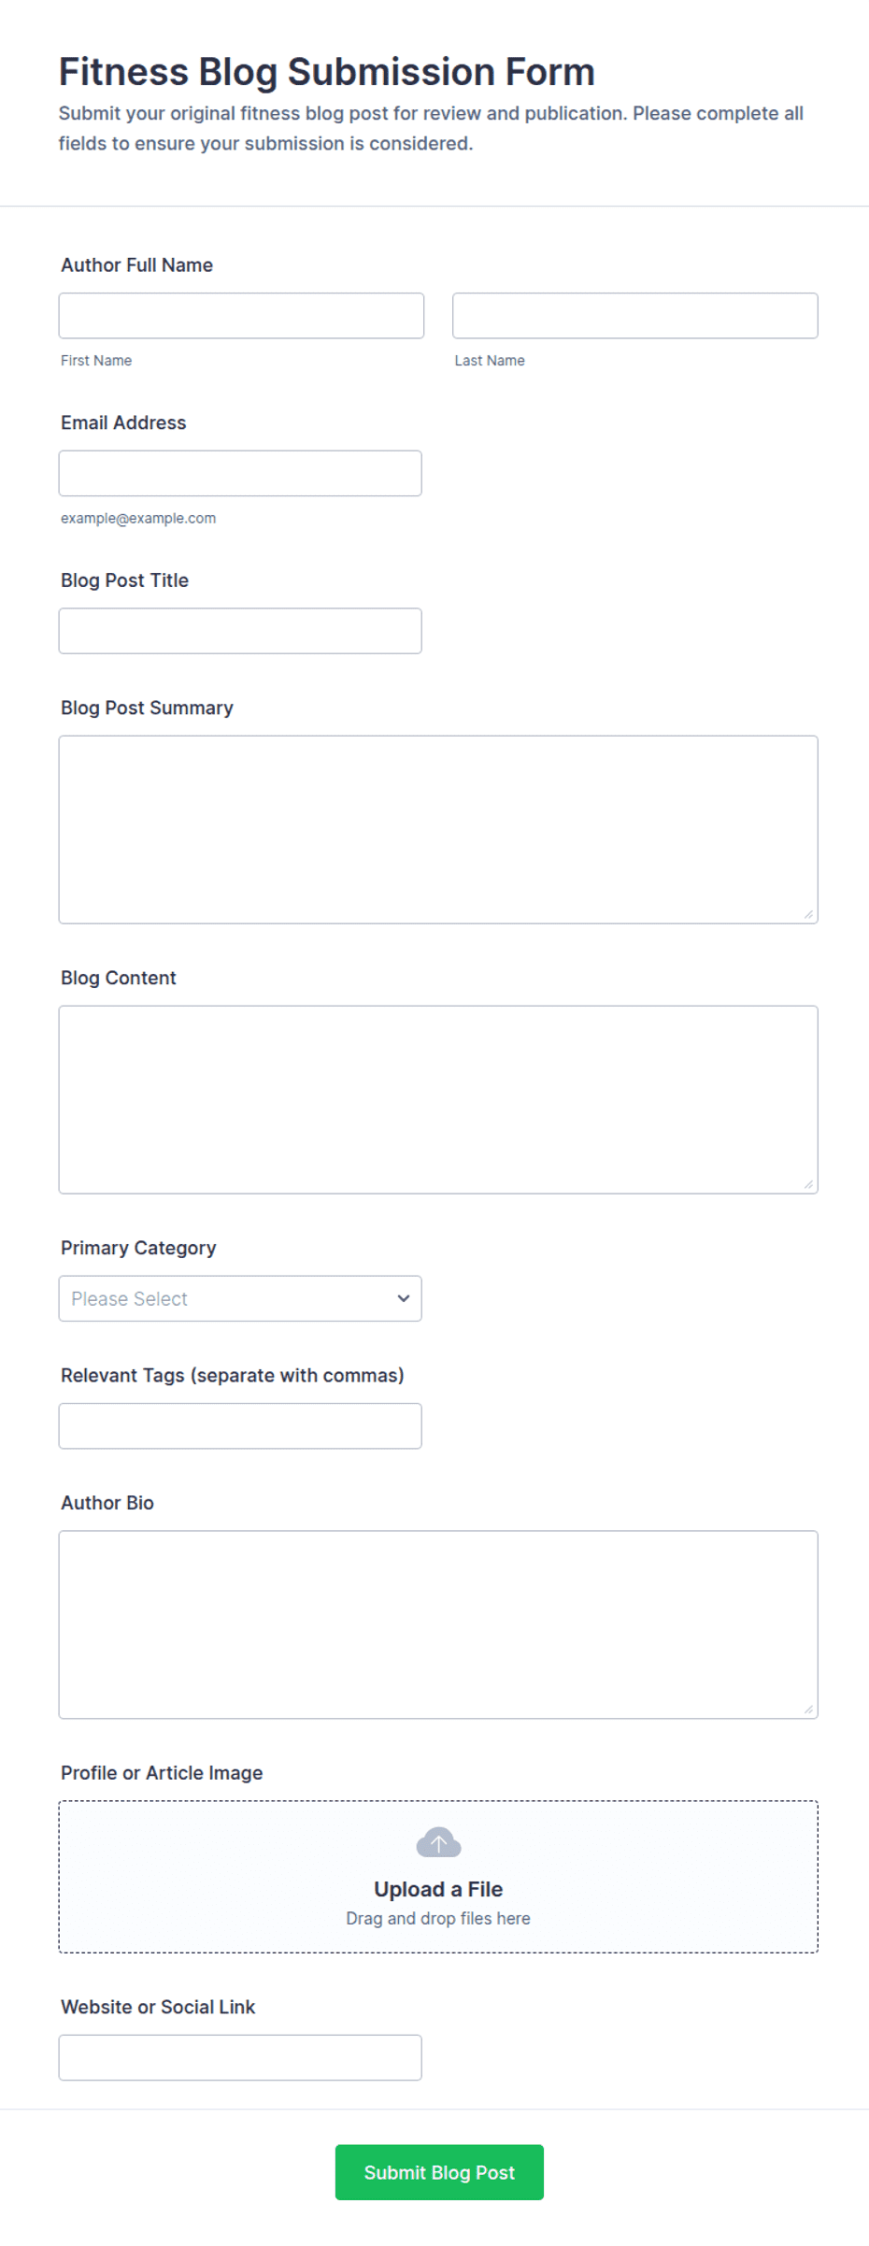This screenshot has height=2246, width=869.
Task: Click the Fitness Blog Submission Form heading
Action: tap(327, 72)
